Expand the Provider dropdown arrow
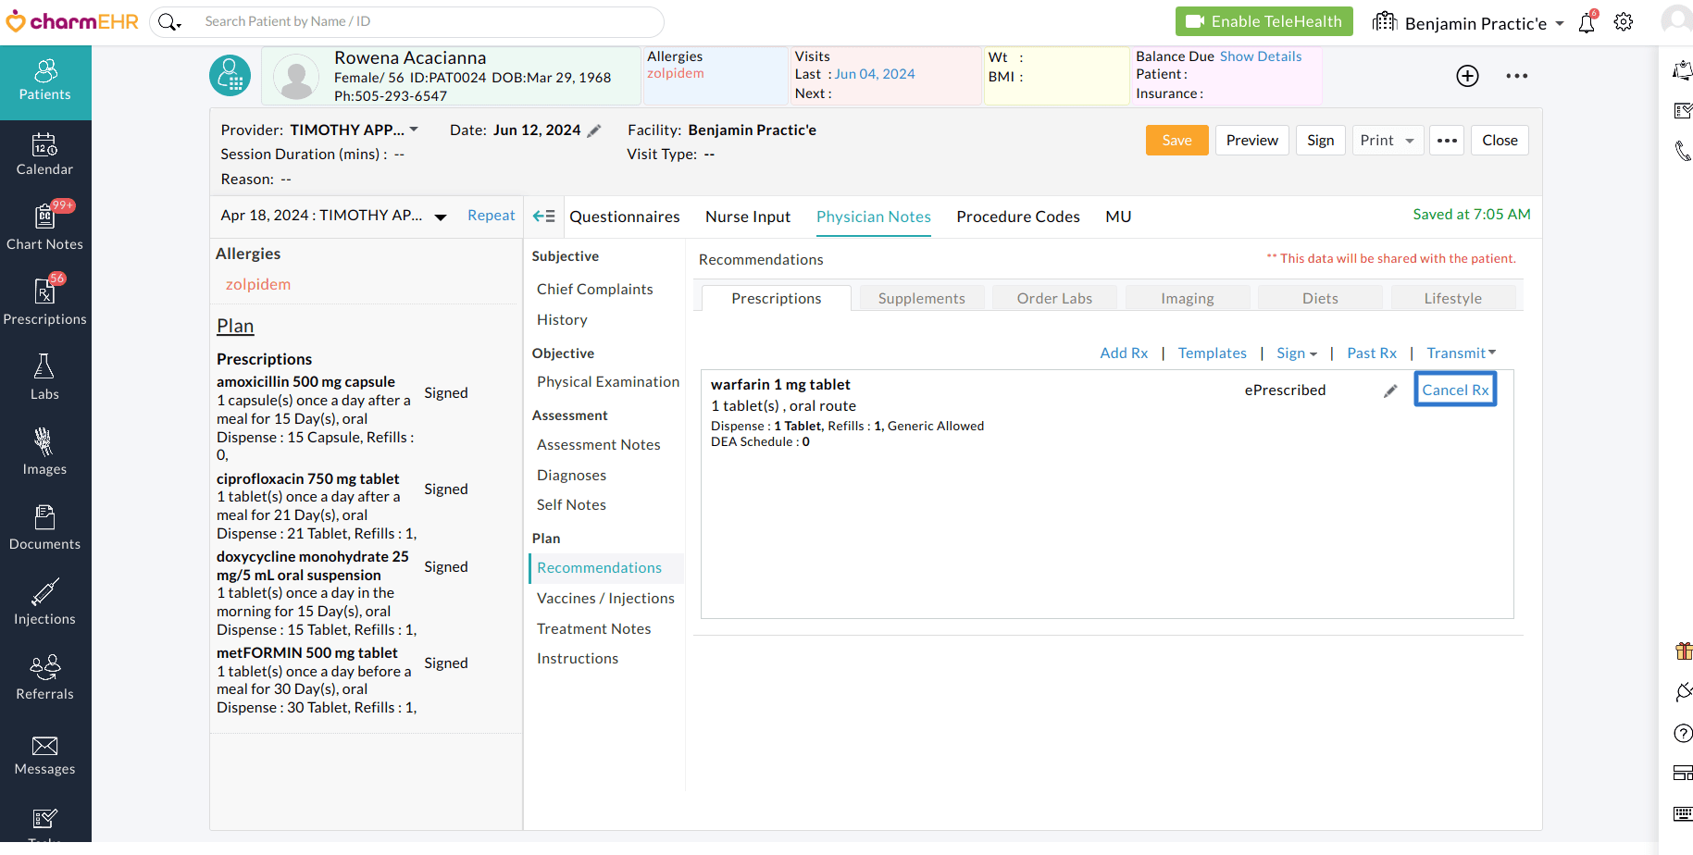The width and height of the screenshot is (1693, 855). 414,130
